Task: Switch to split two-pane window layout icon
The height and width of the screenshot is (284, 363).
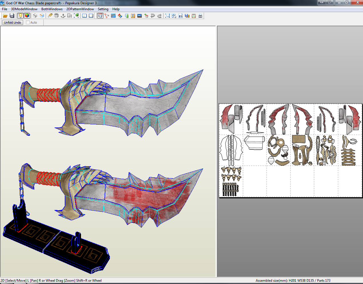Action: (84, 16)
